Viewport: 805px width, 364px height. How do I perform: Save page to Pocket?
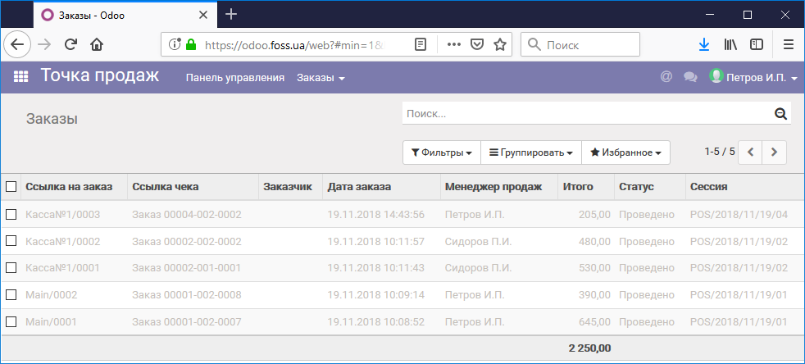(x=477, y=44)
